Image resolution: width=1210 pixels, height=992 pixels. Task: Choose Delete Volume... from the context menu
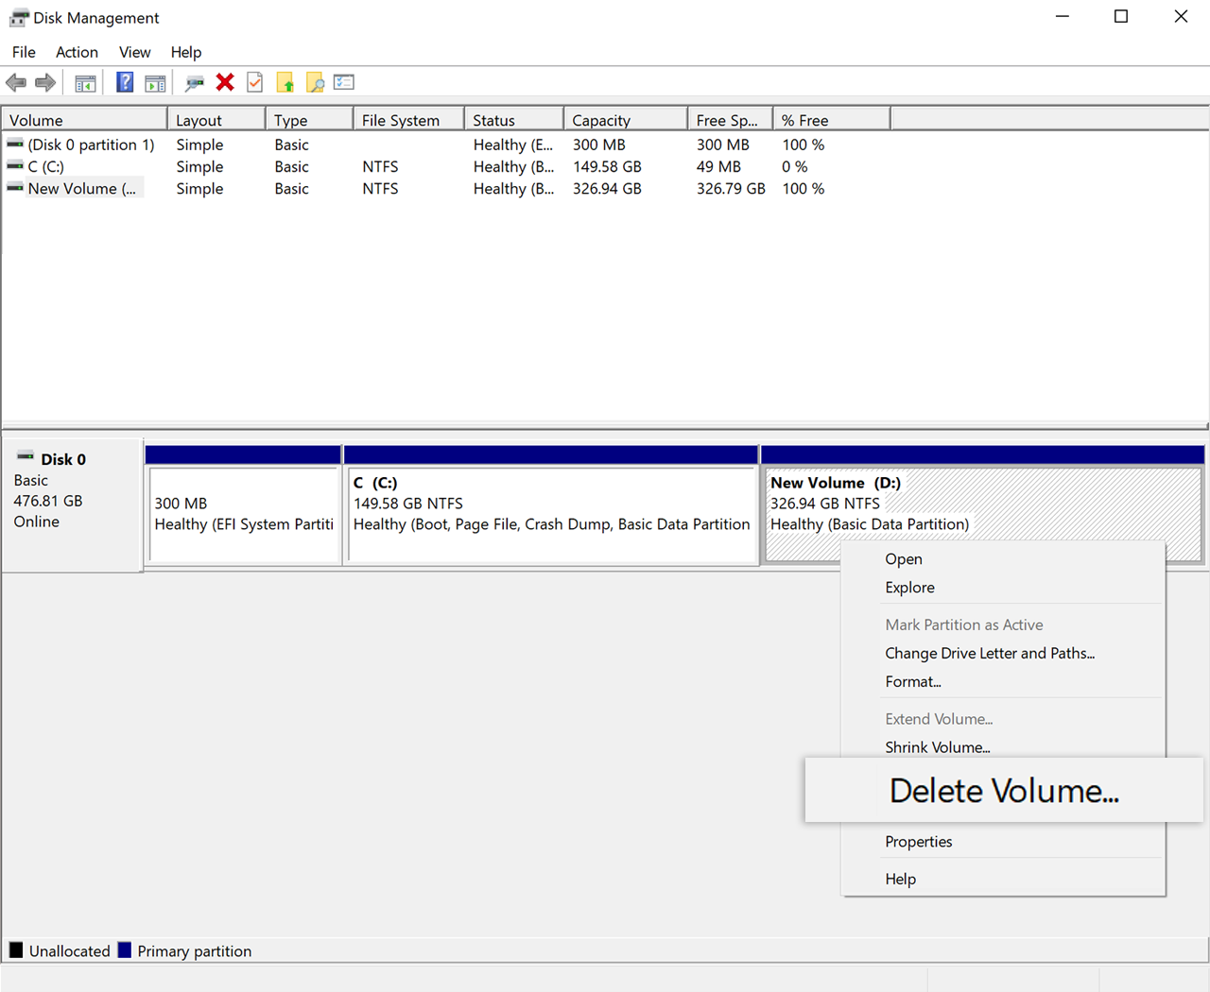[1003, 791]
